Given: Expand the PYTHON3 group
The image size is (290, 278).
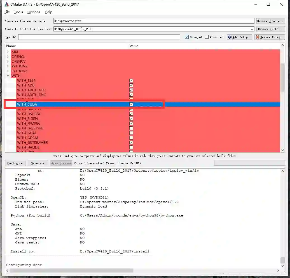Looking at the screenshot, I should pyautogui.click(x=8, y=71).
